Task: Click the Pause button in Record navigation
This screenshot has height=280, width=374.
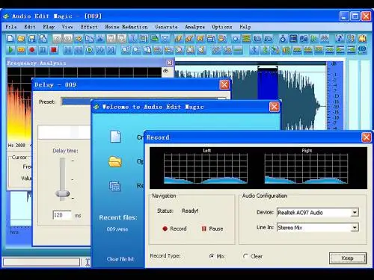Action: (x=212, y=228)
